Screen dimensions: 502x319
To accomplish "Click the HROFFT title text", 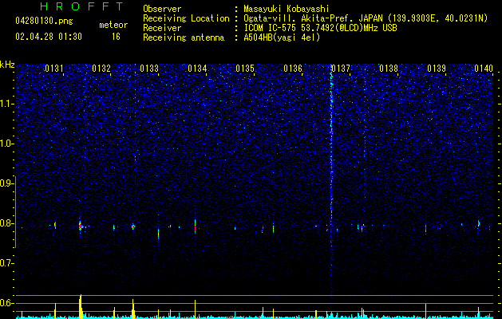I will [x=82, y=6].
